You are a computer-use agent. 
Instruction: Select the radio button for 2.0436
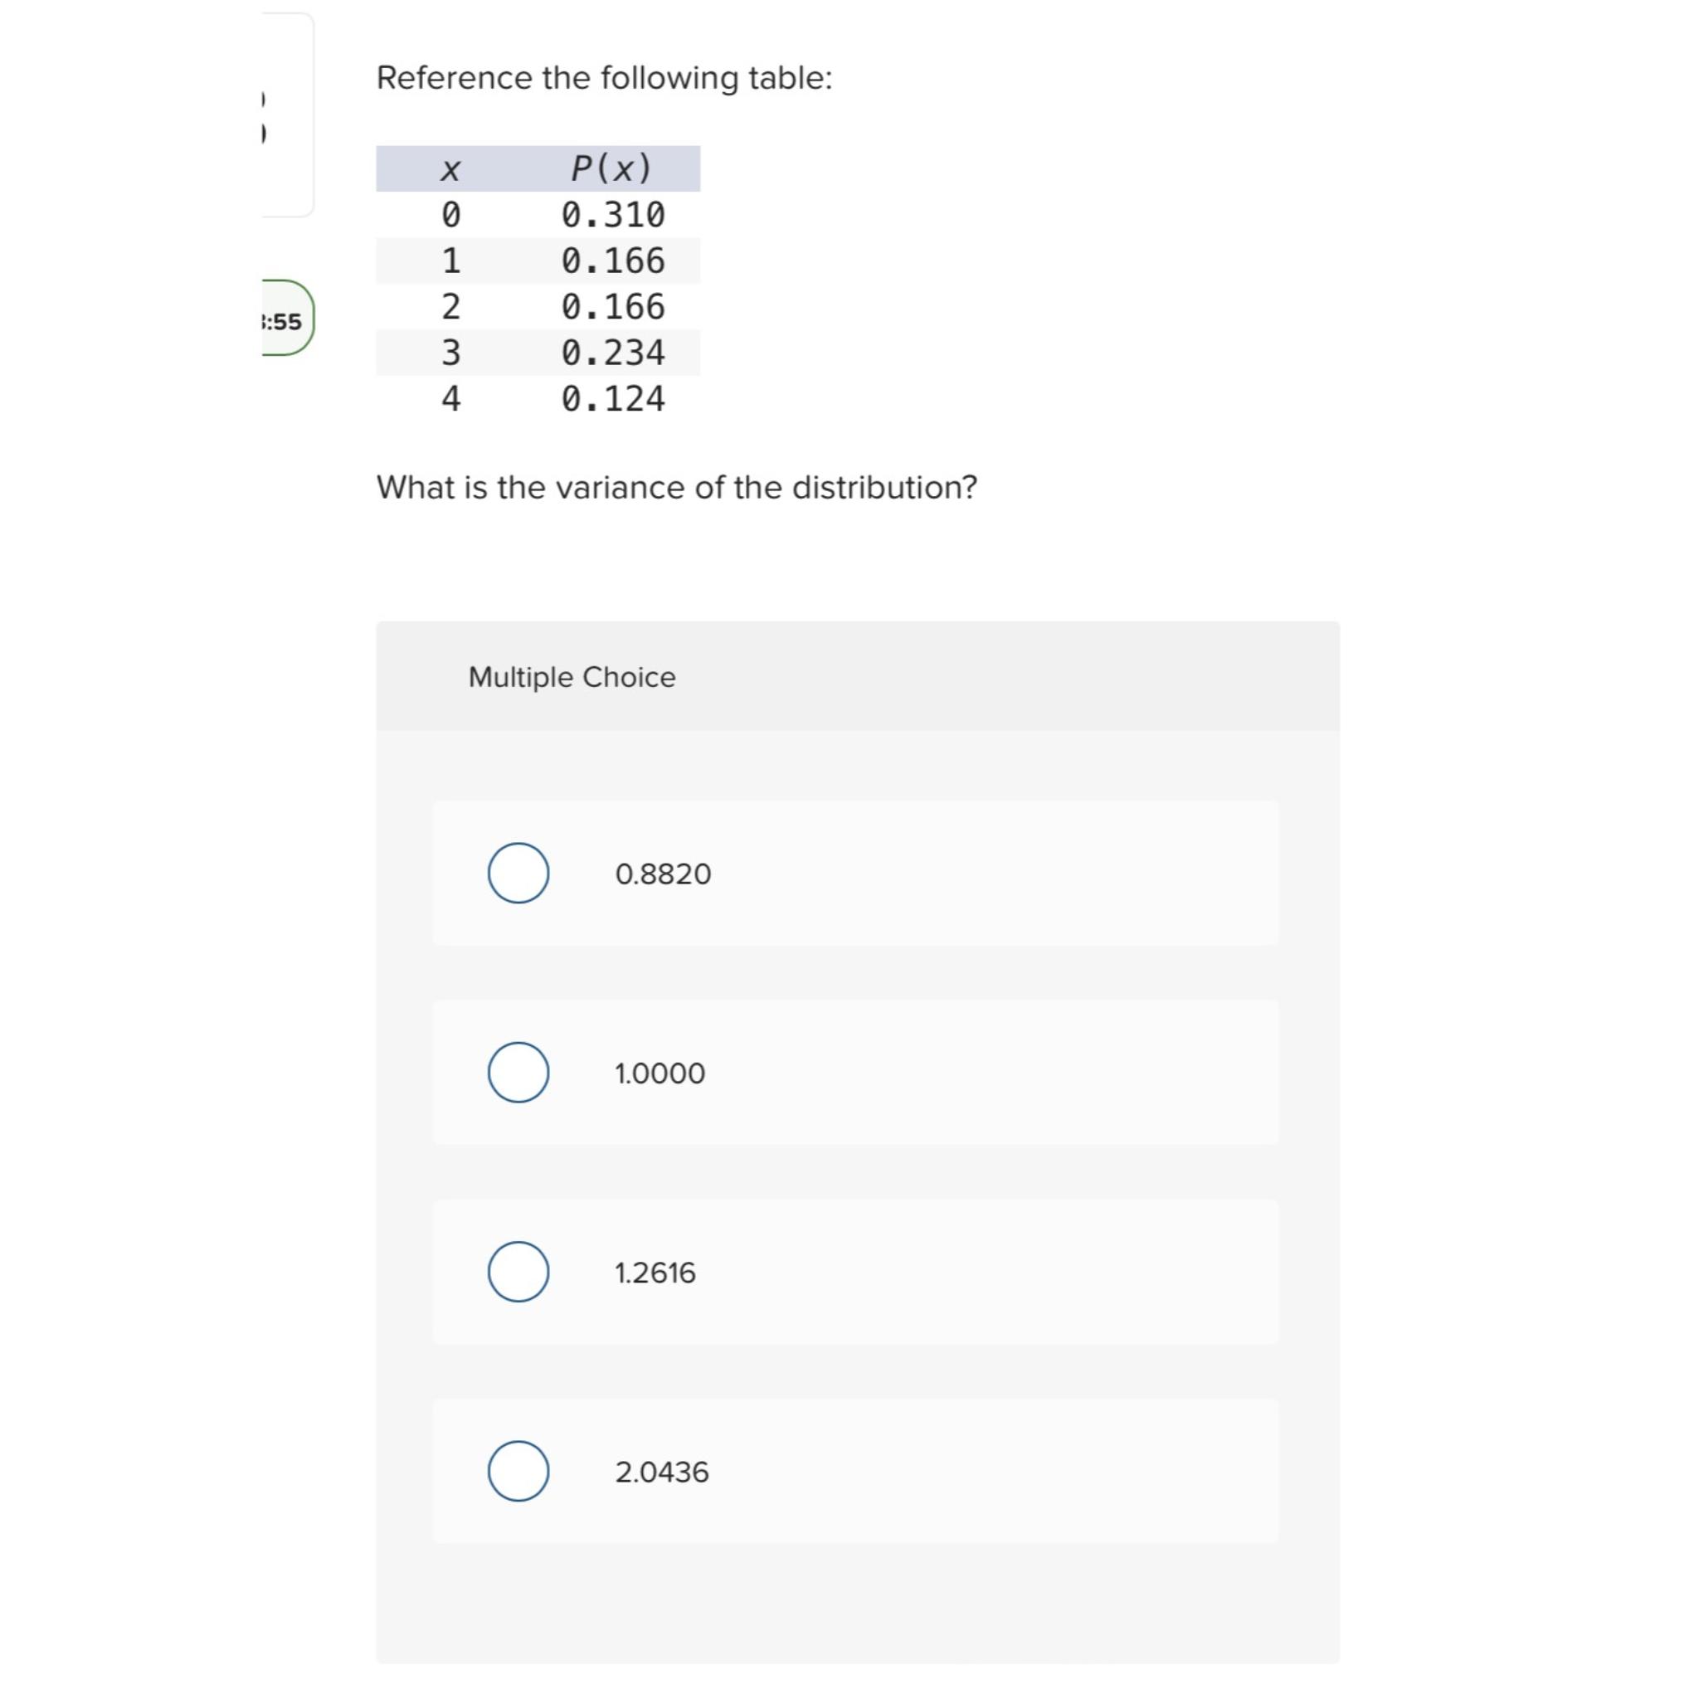[x=517, y=1473]
